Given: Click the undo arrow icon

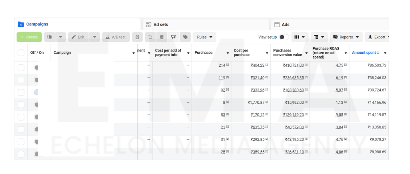Looking at the screenshot, I should point(151,37).
